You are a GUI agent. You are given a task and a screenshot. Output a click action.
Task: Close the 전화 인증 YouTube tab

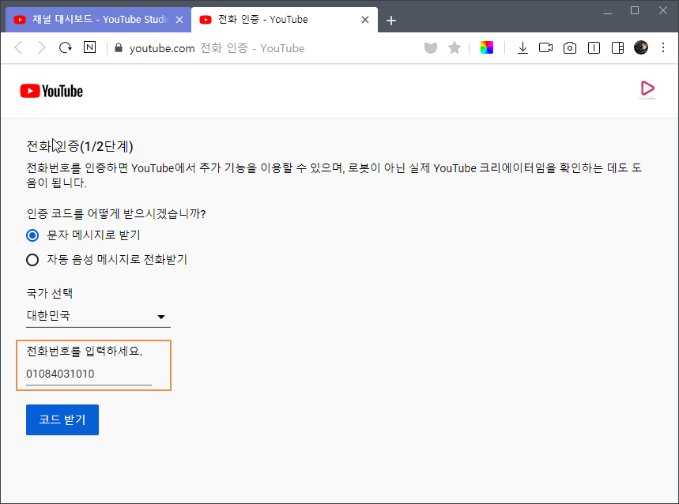[365, 20]
